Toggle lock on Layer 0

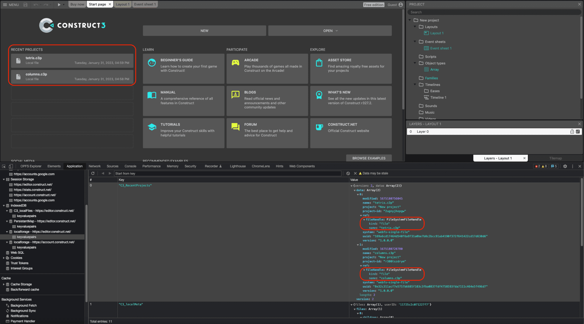(572, 131)
